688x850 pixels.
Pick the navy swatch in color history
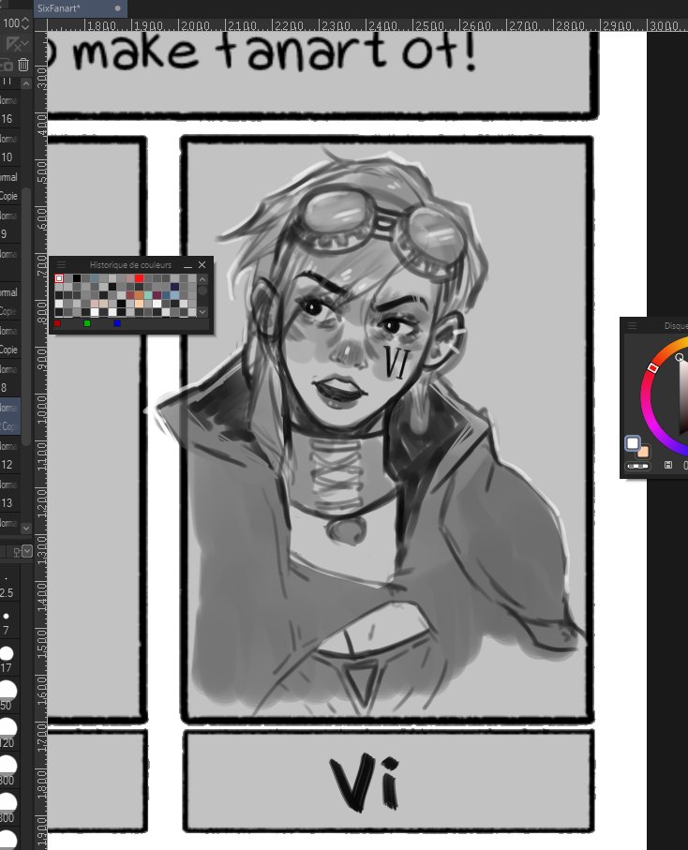(x=174, y=287)
